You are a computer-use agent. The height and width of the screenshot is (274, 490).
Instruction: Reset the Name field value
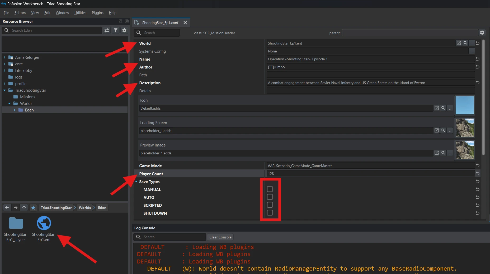[478, 59]
